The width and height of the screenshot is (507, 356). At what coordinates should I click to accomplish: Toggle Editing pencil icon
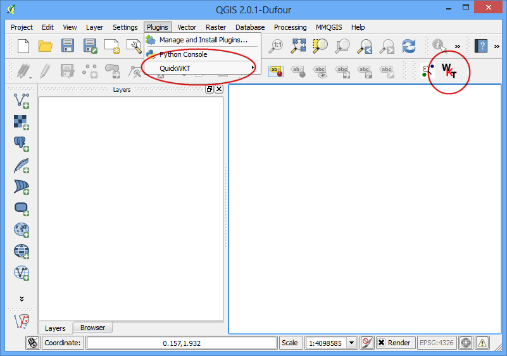(46, 71)
